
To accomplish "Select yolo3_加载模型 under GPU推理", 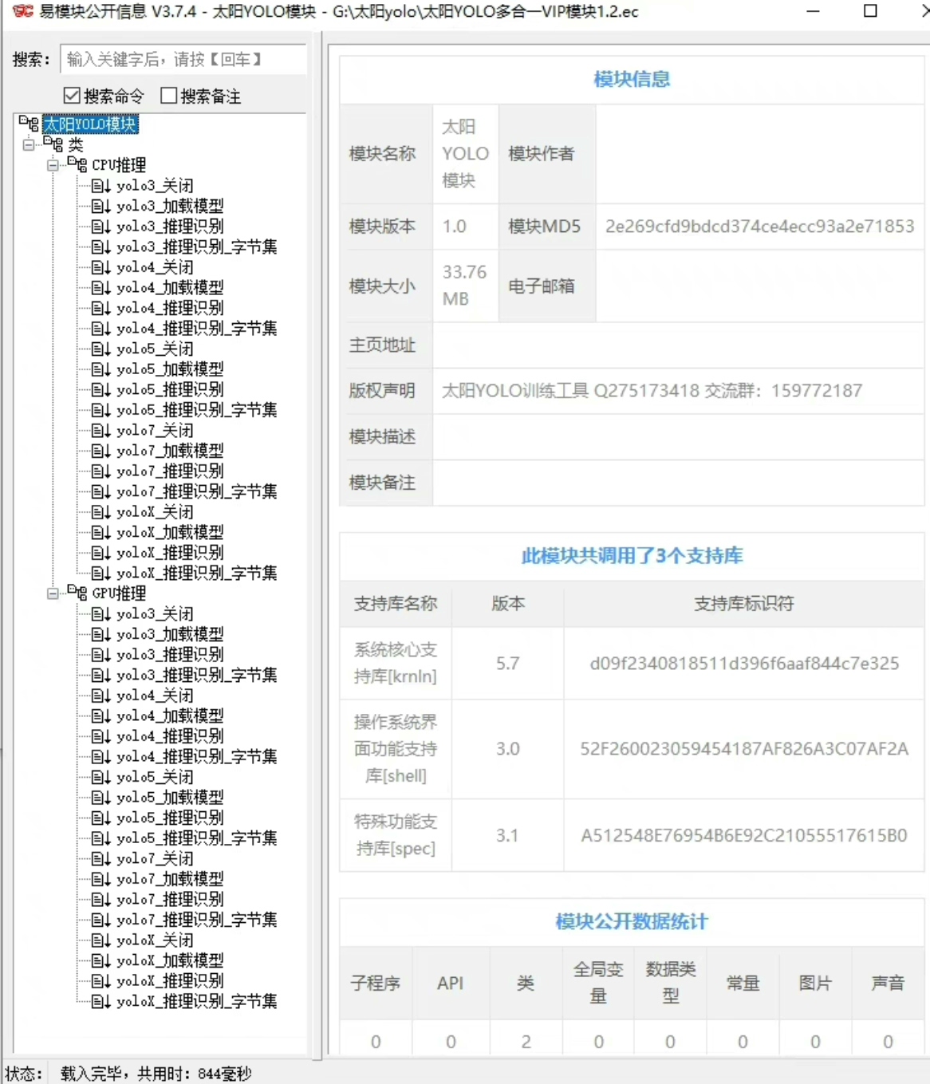I will [x=170, y=633].
